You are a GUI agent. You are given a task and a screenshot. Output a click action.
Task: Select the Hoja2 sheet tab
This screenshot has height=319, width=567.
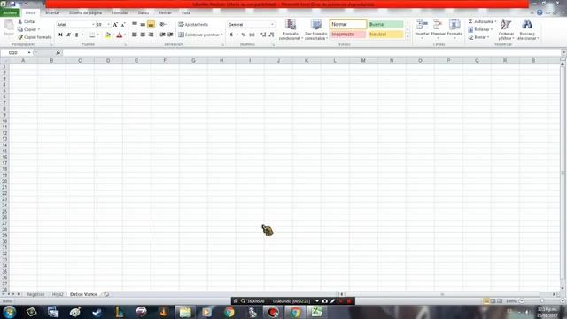(x=58, y=294)
